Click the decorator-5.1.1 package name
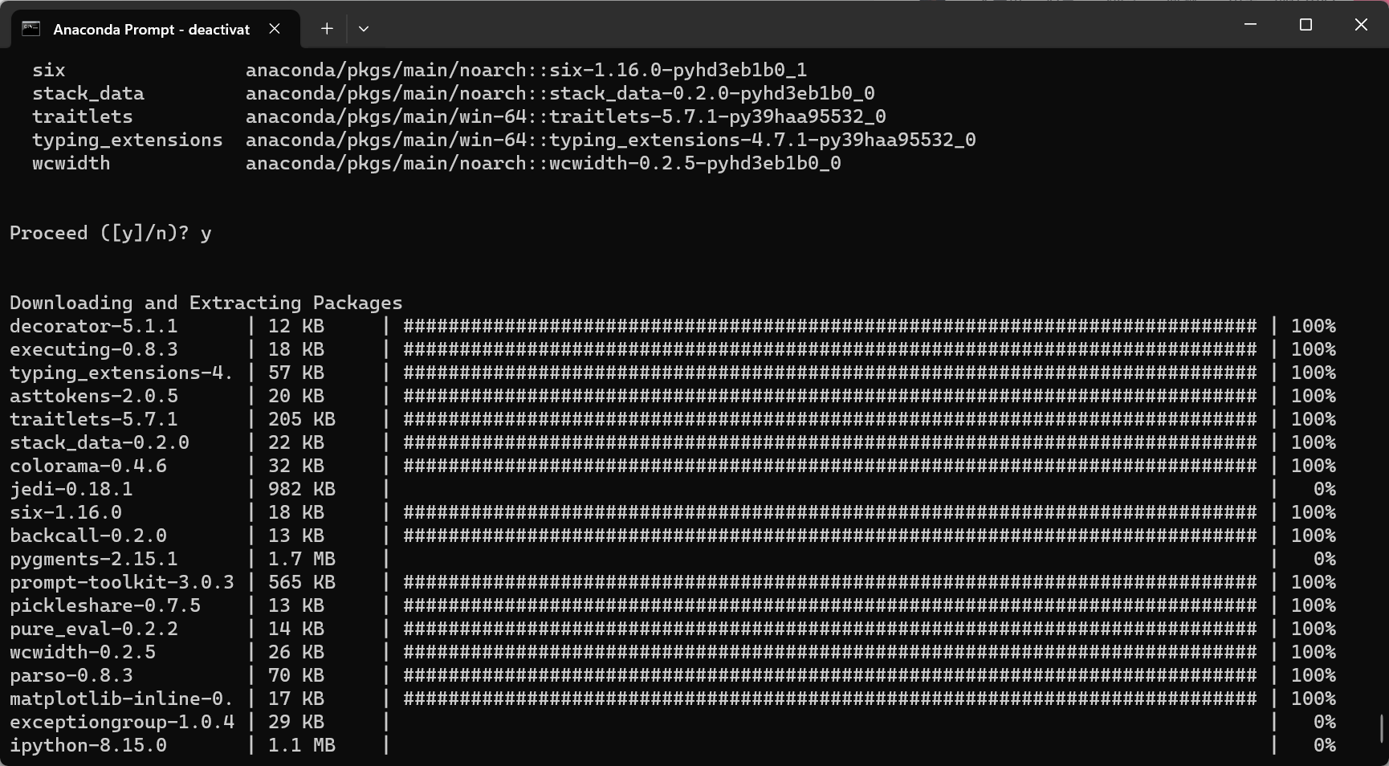The width and height of the screenshot is (1389, 766). pyautogui.click(x=94, y=327)
